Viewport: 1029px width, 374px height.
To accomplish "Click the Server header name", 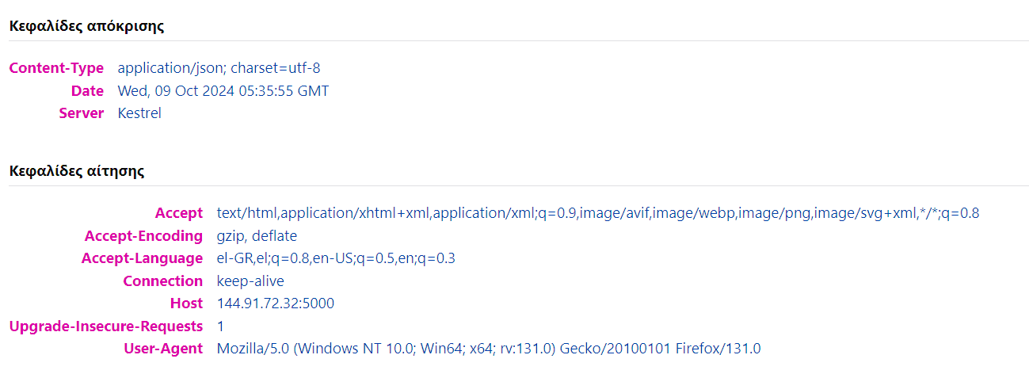I will tap(81, 113).
